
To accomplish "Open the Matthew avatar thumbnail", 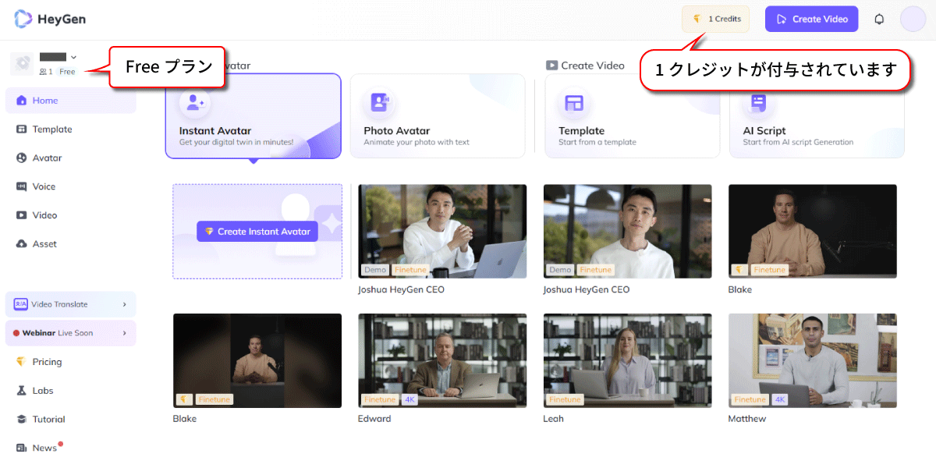I will pyautogui.click(x=813, y=360).
